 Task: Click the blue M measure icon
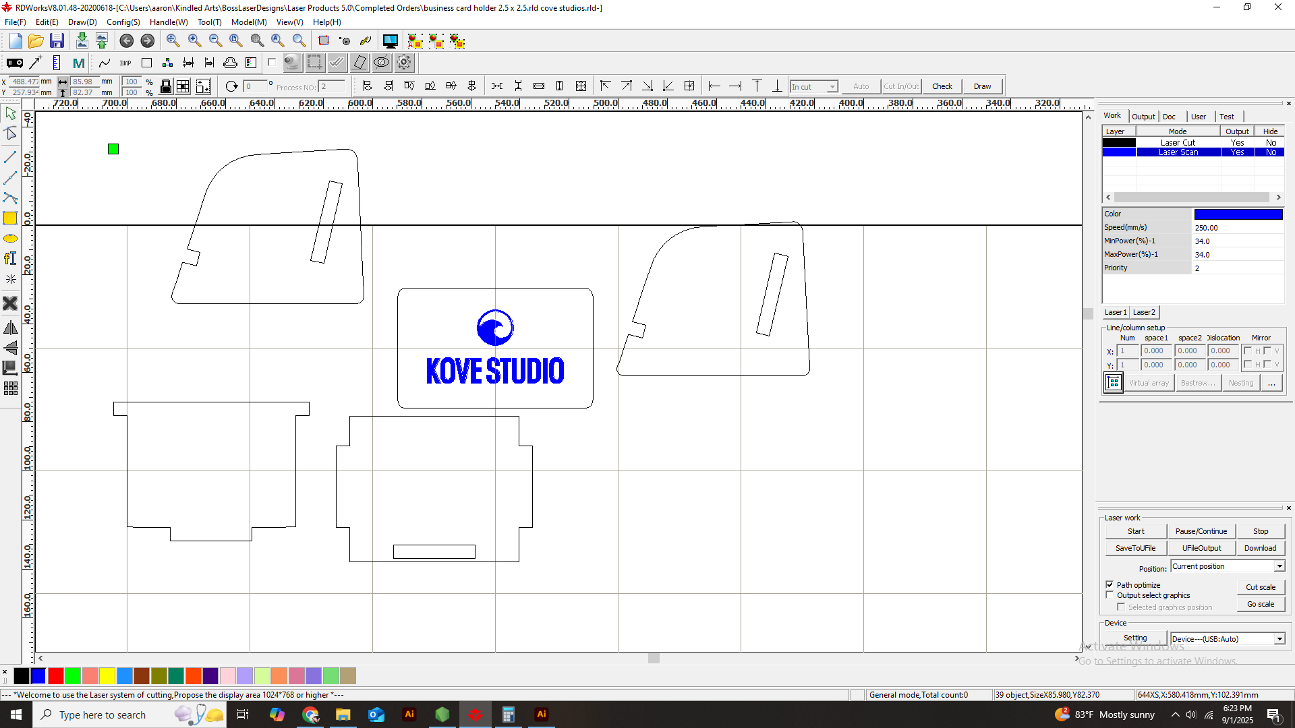[79, 63]
